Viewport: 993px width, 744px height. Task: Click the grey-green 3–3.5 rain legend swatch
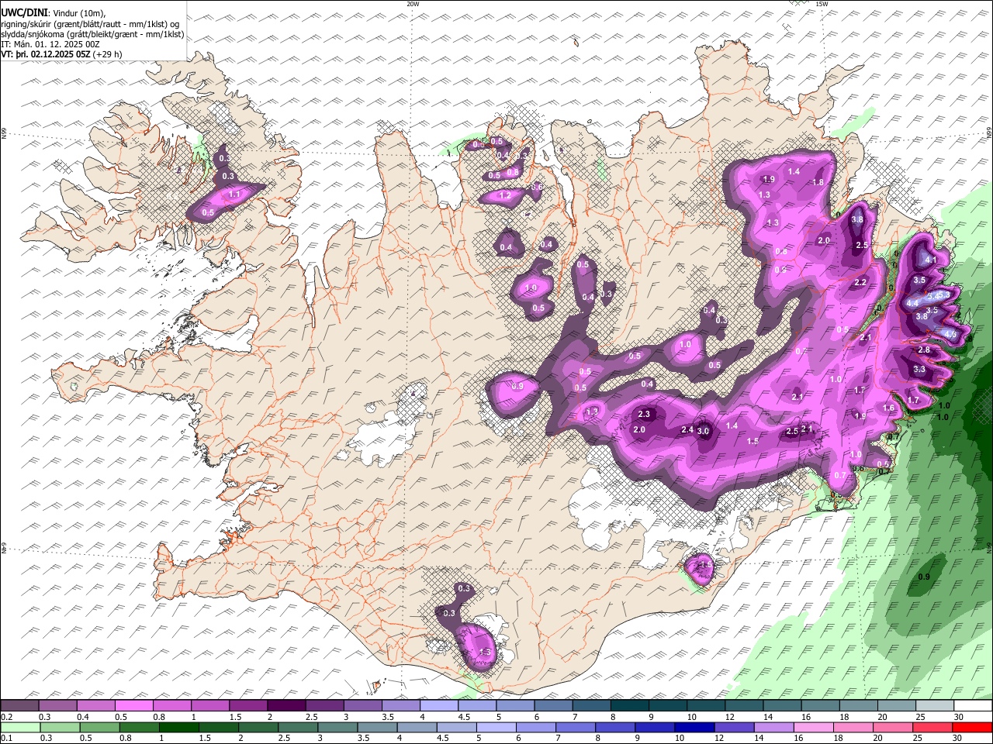(x=337, y=728)
